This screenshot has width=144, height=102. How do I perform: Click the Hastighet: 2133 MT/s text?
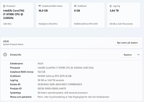tap(48, 24)
